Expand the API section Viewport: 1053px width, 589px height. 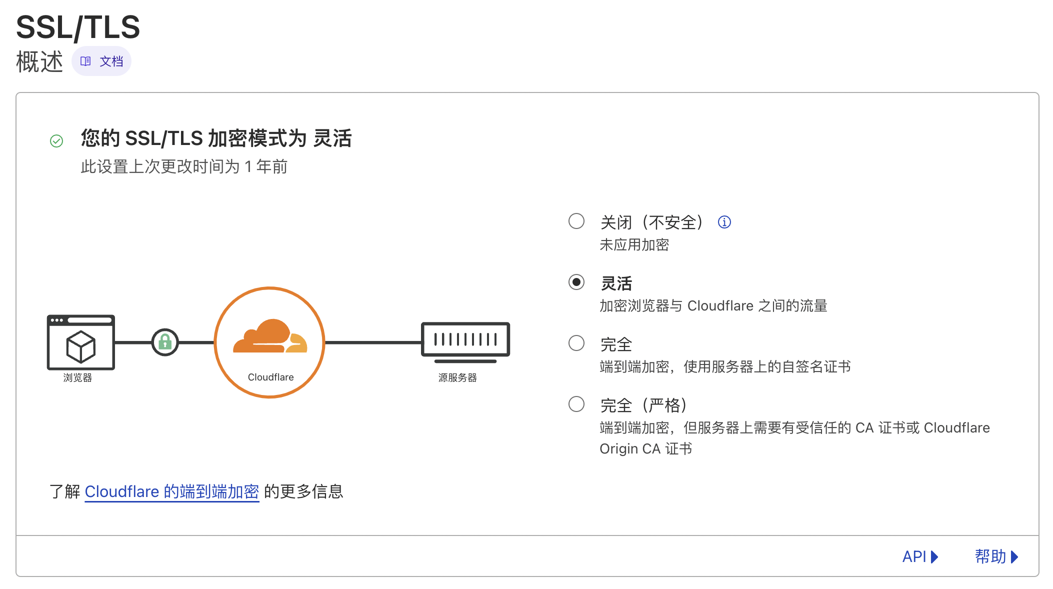point(920,556)
